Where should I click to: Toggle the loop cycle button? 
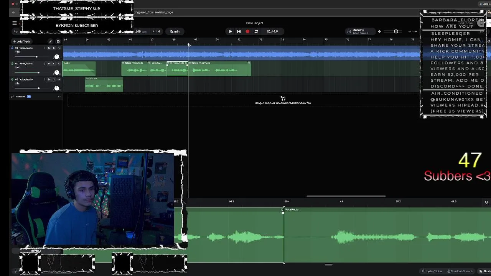pyautogui.click(x=256, y=31)
